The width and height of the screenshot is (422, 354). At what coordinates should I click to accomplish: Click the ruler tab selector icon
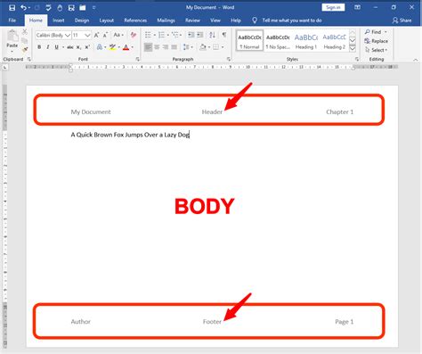coord(4,68)
